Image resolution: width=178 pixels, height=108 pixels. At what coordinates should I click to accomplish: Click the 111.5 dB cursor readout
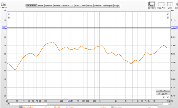4,27
